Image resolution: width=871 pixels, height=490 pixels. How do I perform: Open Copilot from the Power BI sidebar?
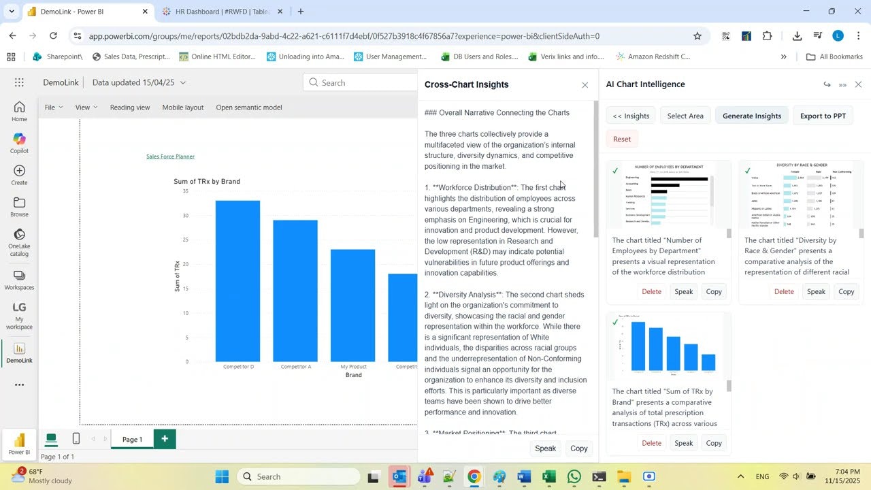click(x=19, y=140)
